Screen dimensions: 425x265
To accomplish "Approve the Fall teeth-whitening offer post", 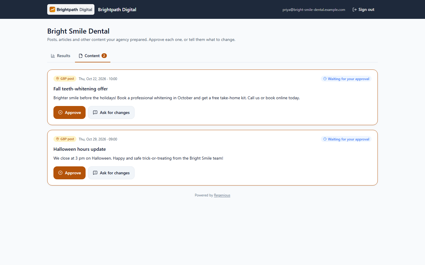I will (x=69, y=112).
